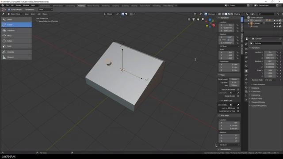
Task: Click red X axis on navigation gizmo
Action: pos(214,25)
